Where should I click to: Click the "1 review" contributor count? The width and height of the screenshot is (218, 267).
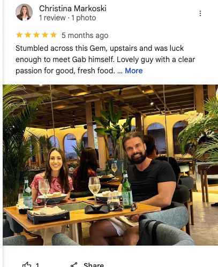[52, 18]
